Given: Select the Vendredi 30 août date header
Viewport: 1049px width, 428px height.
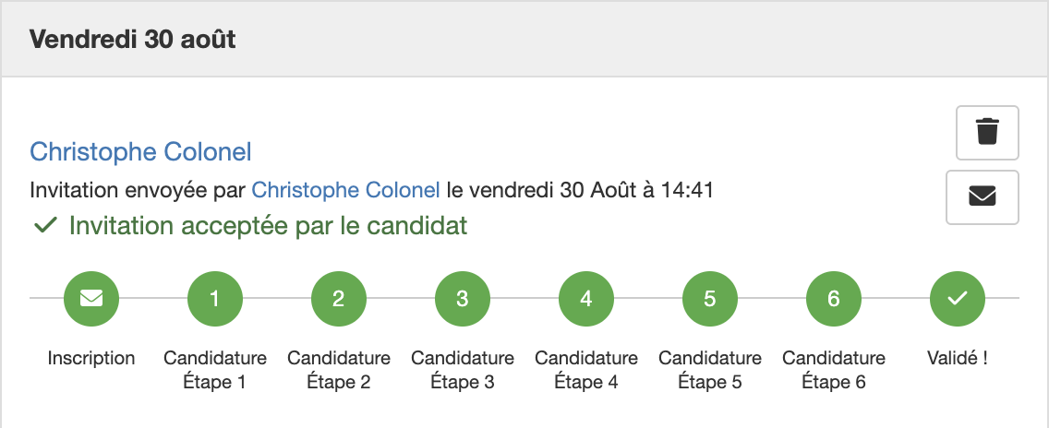Looking at the screenshot, I should click(132, 40).
